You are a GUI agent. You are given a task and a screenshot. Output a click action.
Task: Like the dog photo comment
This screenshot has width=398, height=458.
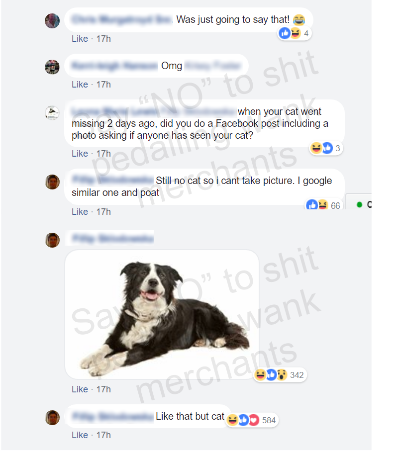click(x=80, y=389)
